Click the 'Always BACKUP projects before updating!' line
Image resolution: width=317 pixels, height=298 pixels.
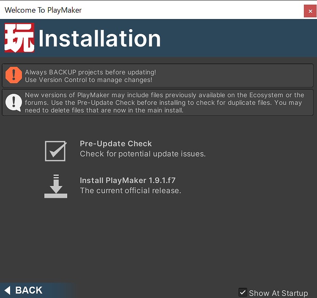[x=90, y=72]
